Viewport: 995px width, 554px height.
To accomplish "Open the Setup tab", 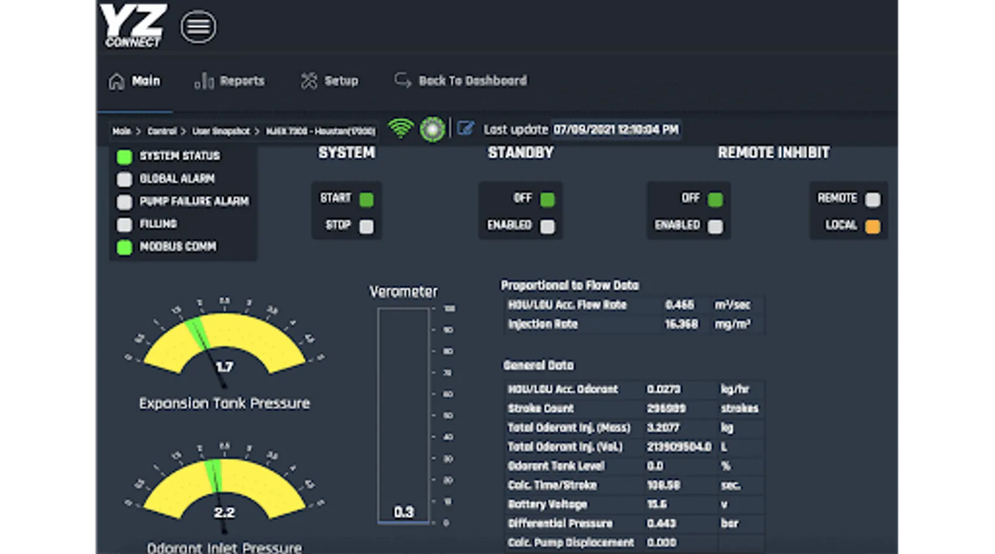I will (329, 81).
